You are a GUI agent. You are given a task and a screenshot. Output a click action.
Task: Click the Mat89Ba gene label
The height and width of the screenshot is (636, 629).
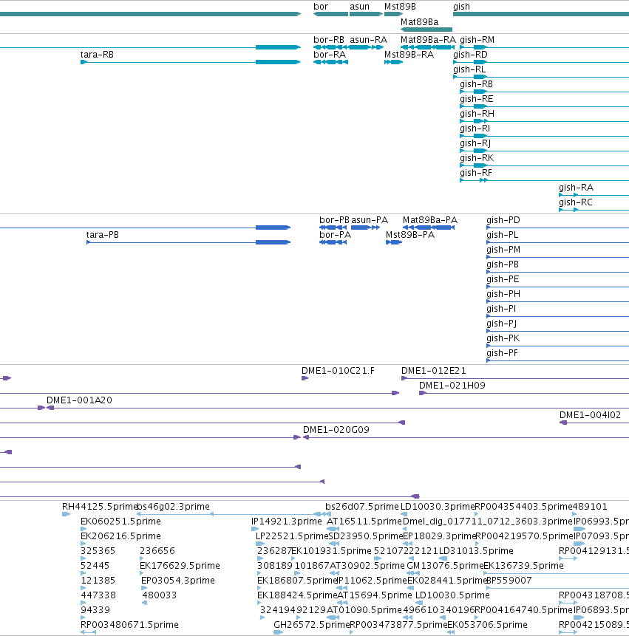click(x=419, y=22)
